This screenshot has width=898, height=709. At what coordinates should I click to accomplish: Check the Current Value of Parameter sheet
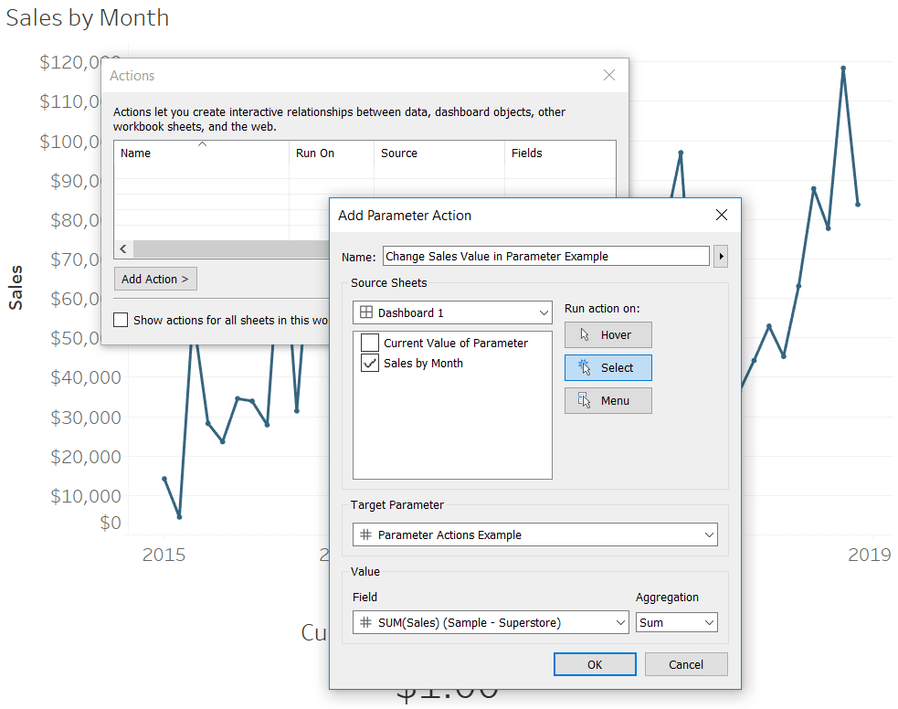tap(370, 343)
